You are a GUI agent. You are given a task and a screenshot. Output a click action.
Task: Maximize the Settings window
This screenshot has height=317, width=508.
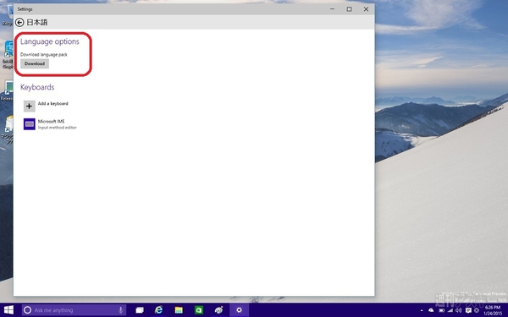349,9
